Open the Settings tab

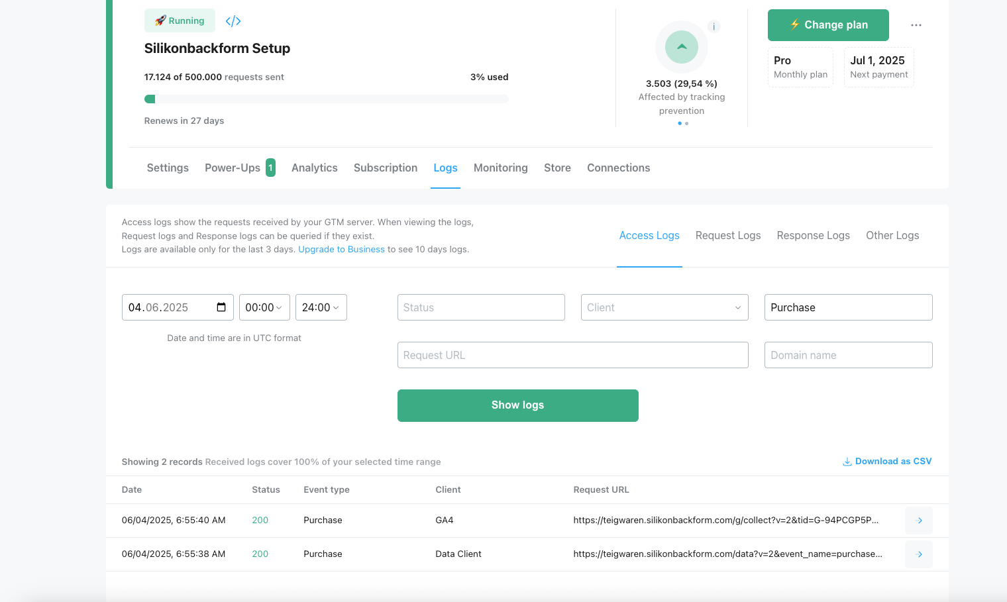[x=168, y=168]
